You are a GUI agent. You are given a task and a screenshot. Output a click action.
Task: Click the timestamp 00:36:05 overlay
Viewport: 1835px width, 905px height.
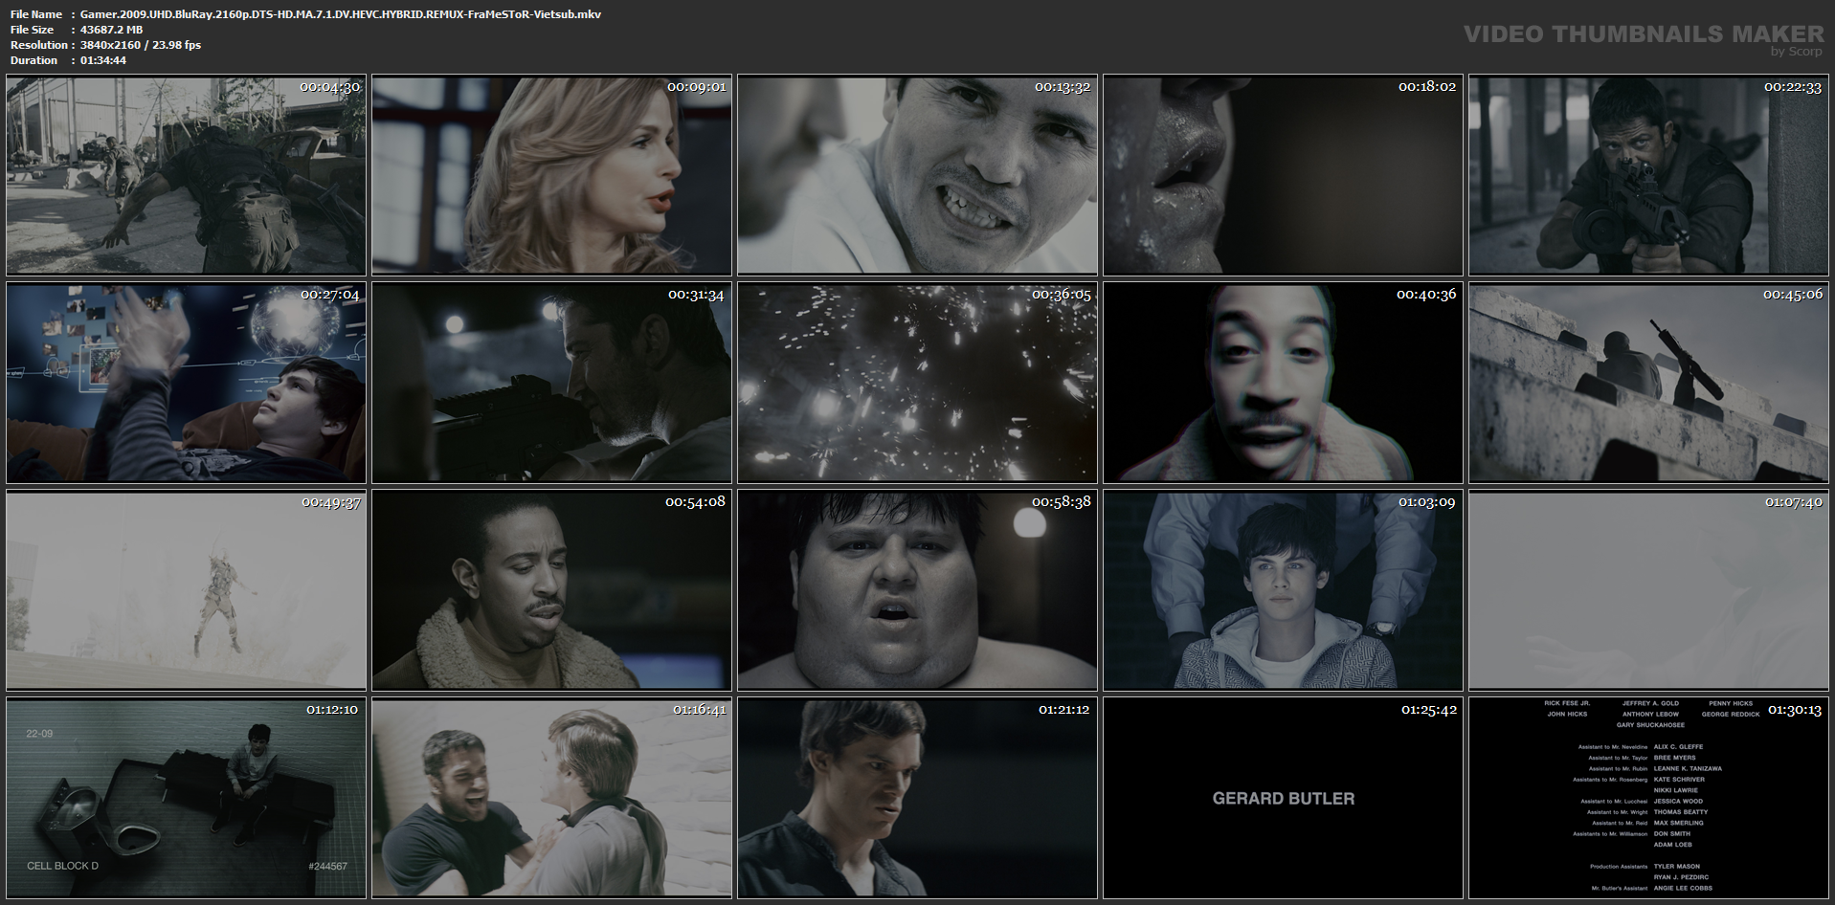[x=1061, y=295]
